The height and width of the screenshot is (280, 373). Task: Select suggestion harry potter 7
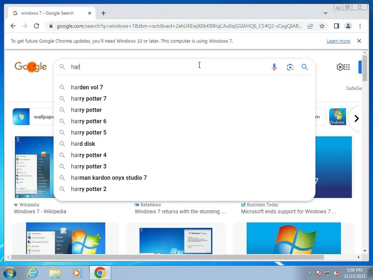coord(184,98)
